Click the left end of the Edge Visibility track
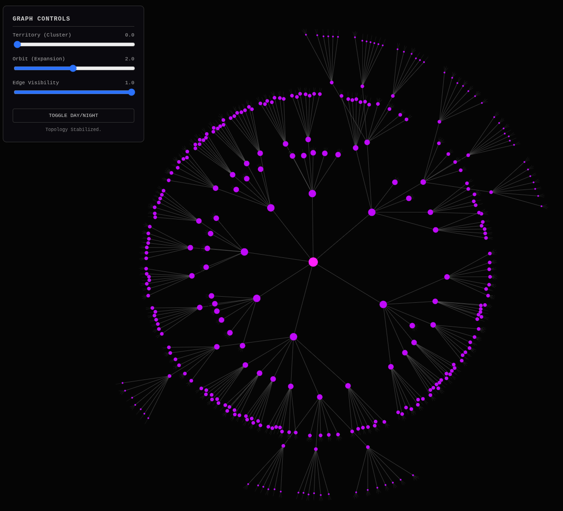Image resolution: width=563 pixels, height=511 pixels. (x=15, y=92)
